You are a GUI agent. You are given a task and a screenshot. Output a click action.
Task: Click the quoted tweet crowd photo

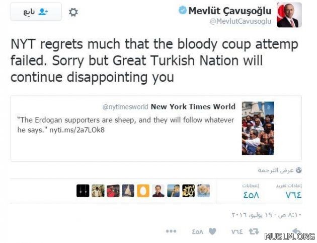tap(258, 128)
